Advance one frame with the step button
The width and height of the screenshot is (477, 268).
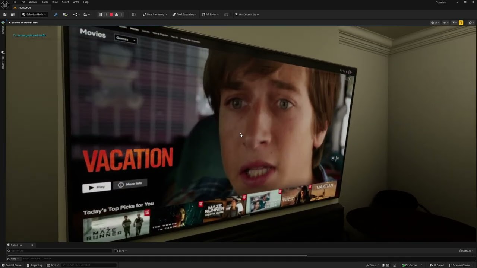(x=106, y=15)
